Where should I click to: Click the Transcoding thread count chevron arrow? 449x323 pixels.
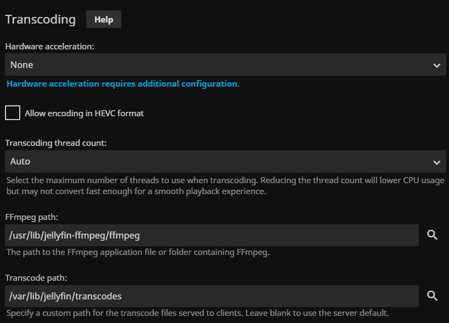pyautogui.click(x=436, y=162)
